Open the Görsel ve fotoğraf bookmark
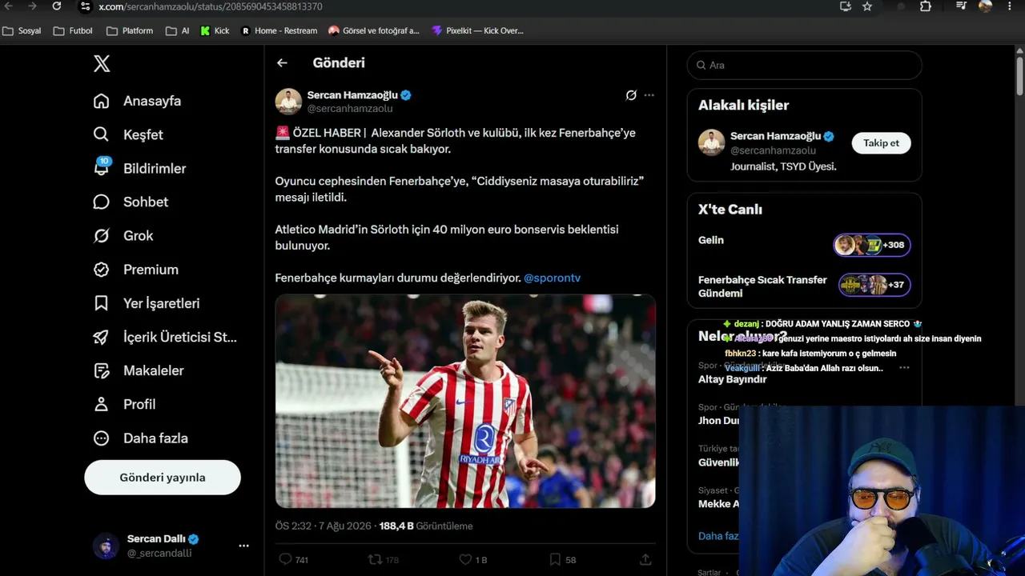 click(x=374, y=31)
